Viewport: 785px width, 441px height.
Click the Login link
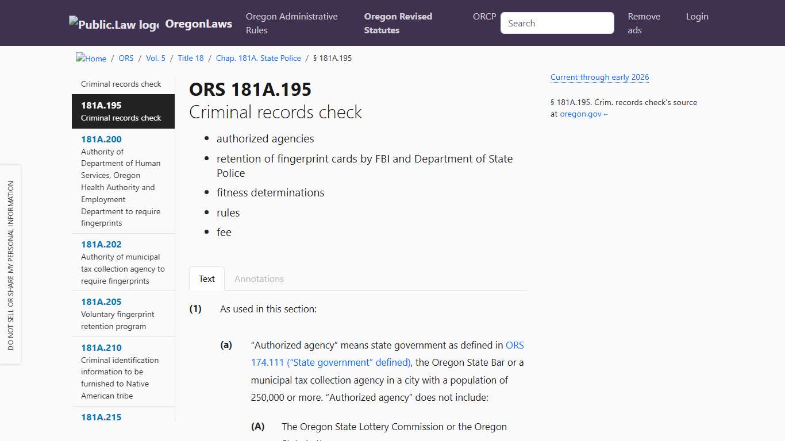click(x=697, y=17)
